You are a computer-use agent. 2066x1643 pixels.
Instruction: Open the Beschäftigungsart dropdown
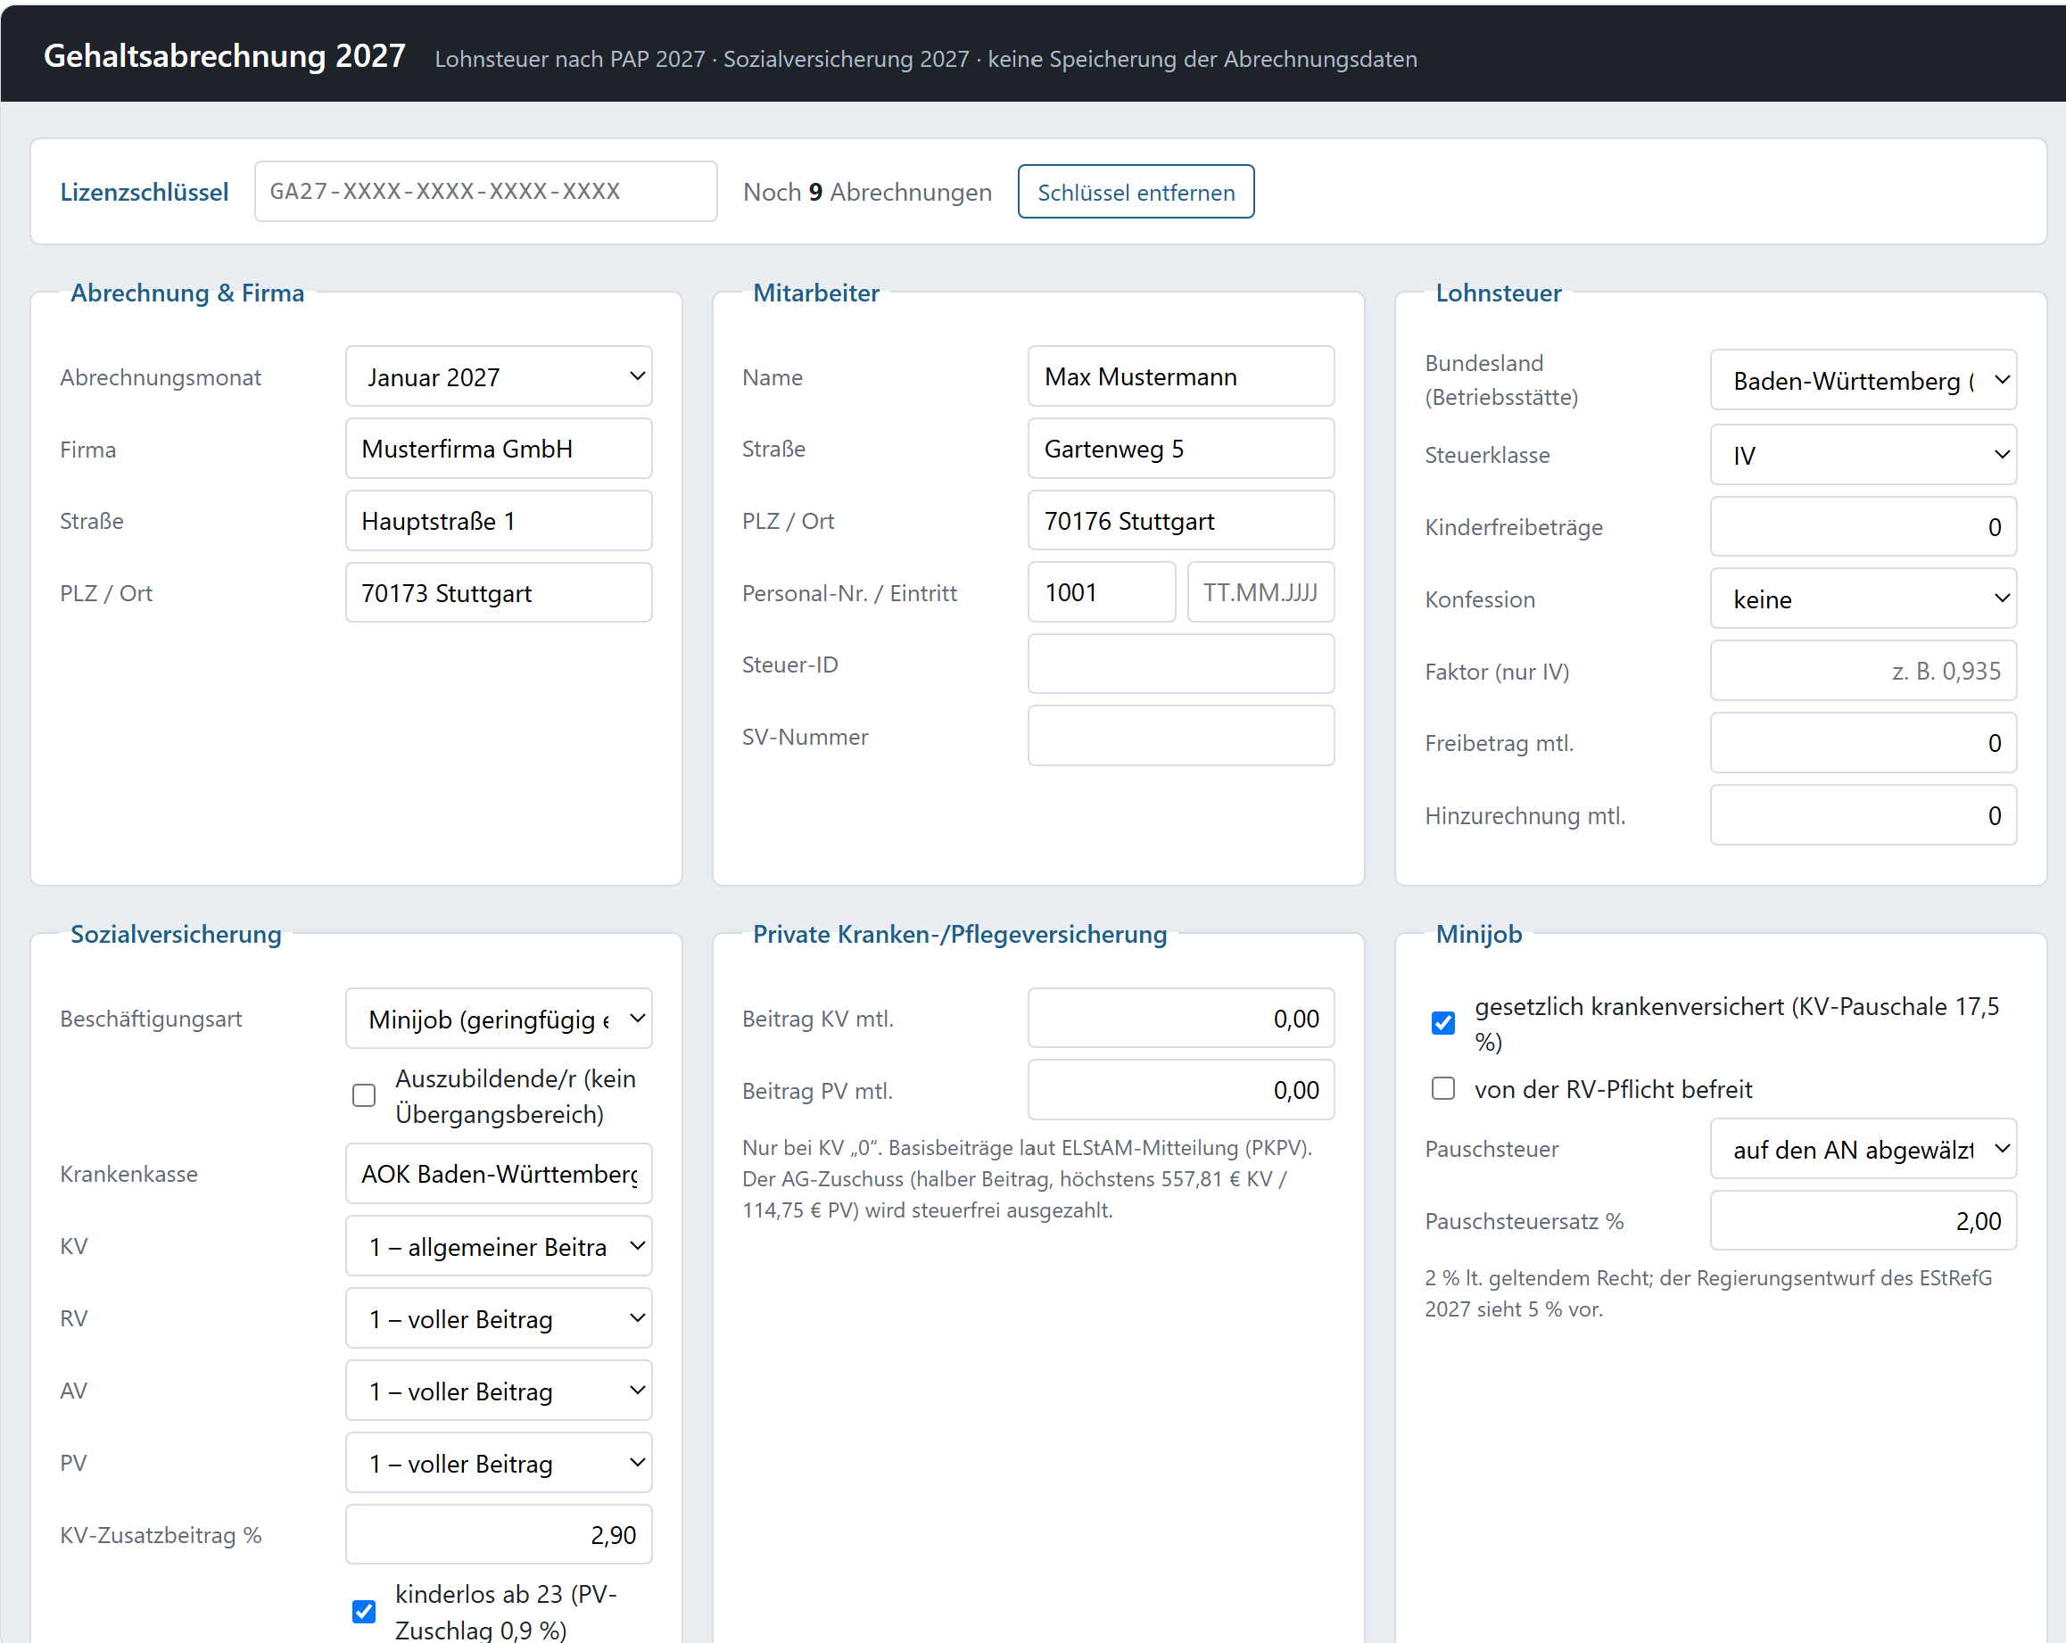[x=499, y=1019]
